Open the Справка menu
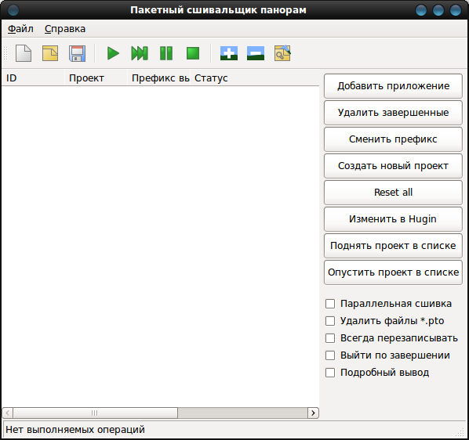 [x=65, y=29]
